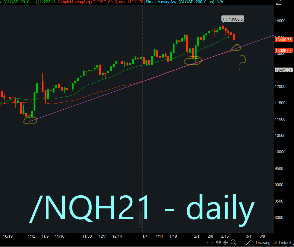Viewport: 294px width, 247px height.
Task: Select the 13086.03 price tag on axis
Action: tap(283, 50)
